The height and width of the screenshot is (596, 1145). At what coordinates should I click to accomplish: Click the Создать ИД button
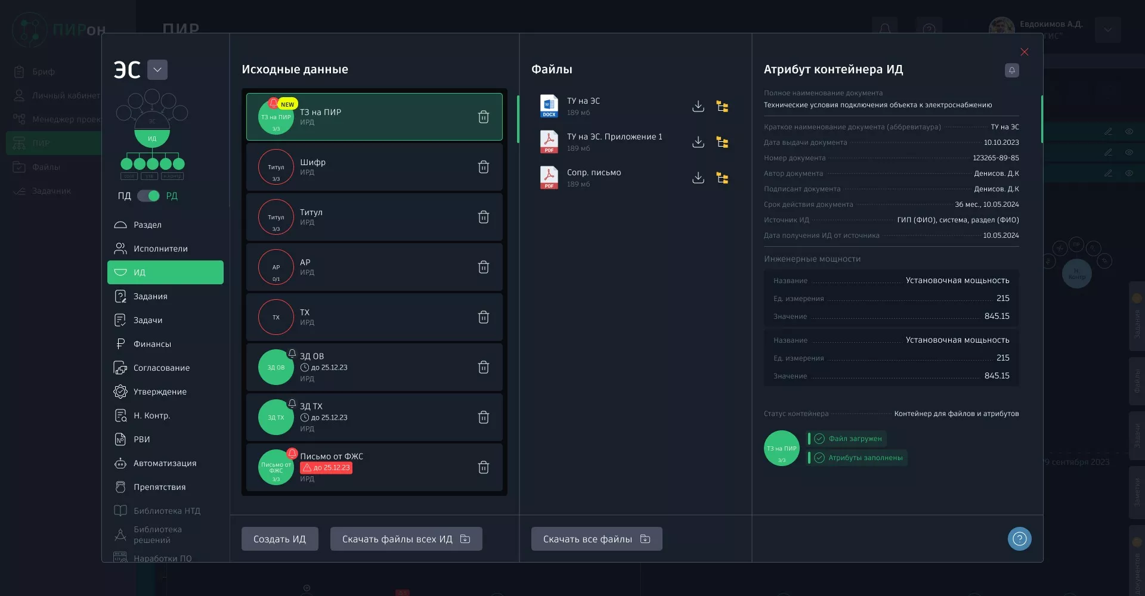[280, 539]
